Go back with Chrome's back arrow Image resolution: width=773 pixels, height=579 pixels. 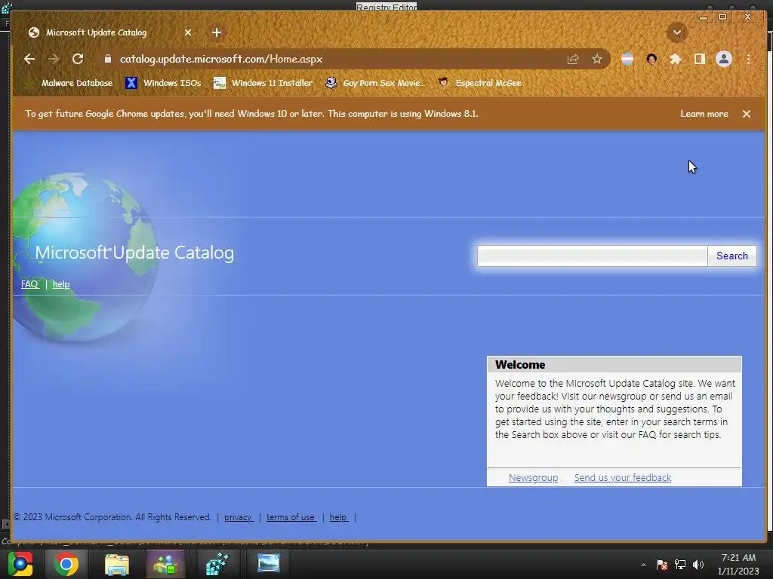coord(29,59)
